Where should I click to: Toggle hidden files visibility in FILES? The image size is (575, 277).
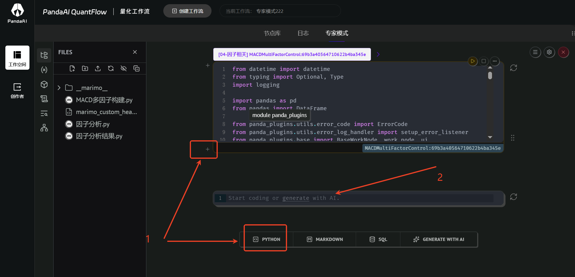124,69
